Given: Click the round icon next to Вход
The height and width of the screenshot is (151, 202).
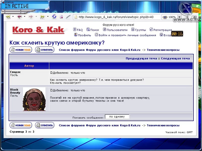Looking at the screenshot, I should tap(161, 35).
